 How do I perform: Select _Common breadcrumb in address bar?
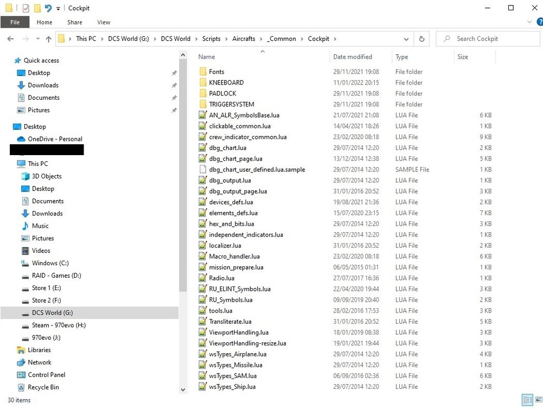tap(281, 39)
